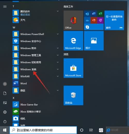Expand the Windows 轻松使用 folder chevron
This screenshot has height=134, width=129.
pyautogui.click(x=58, y=62)
